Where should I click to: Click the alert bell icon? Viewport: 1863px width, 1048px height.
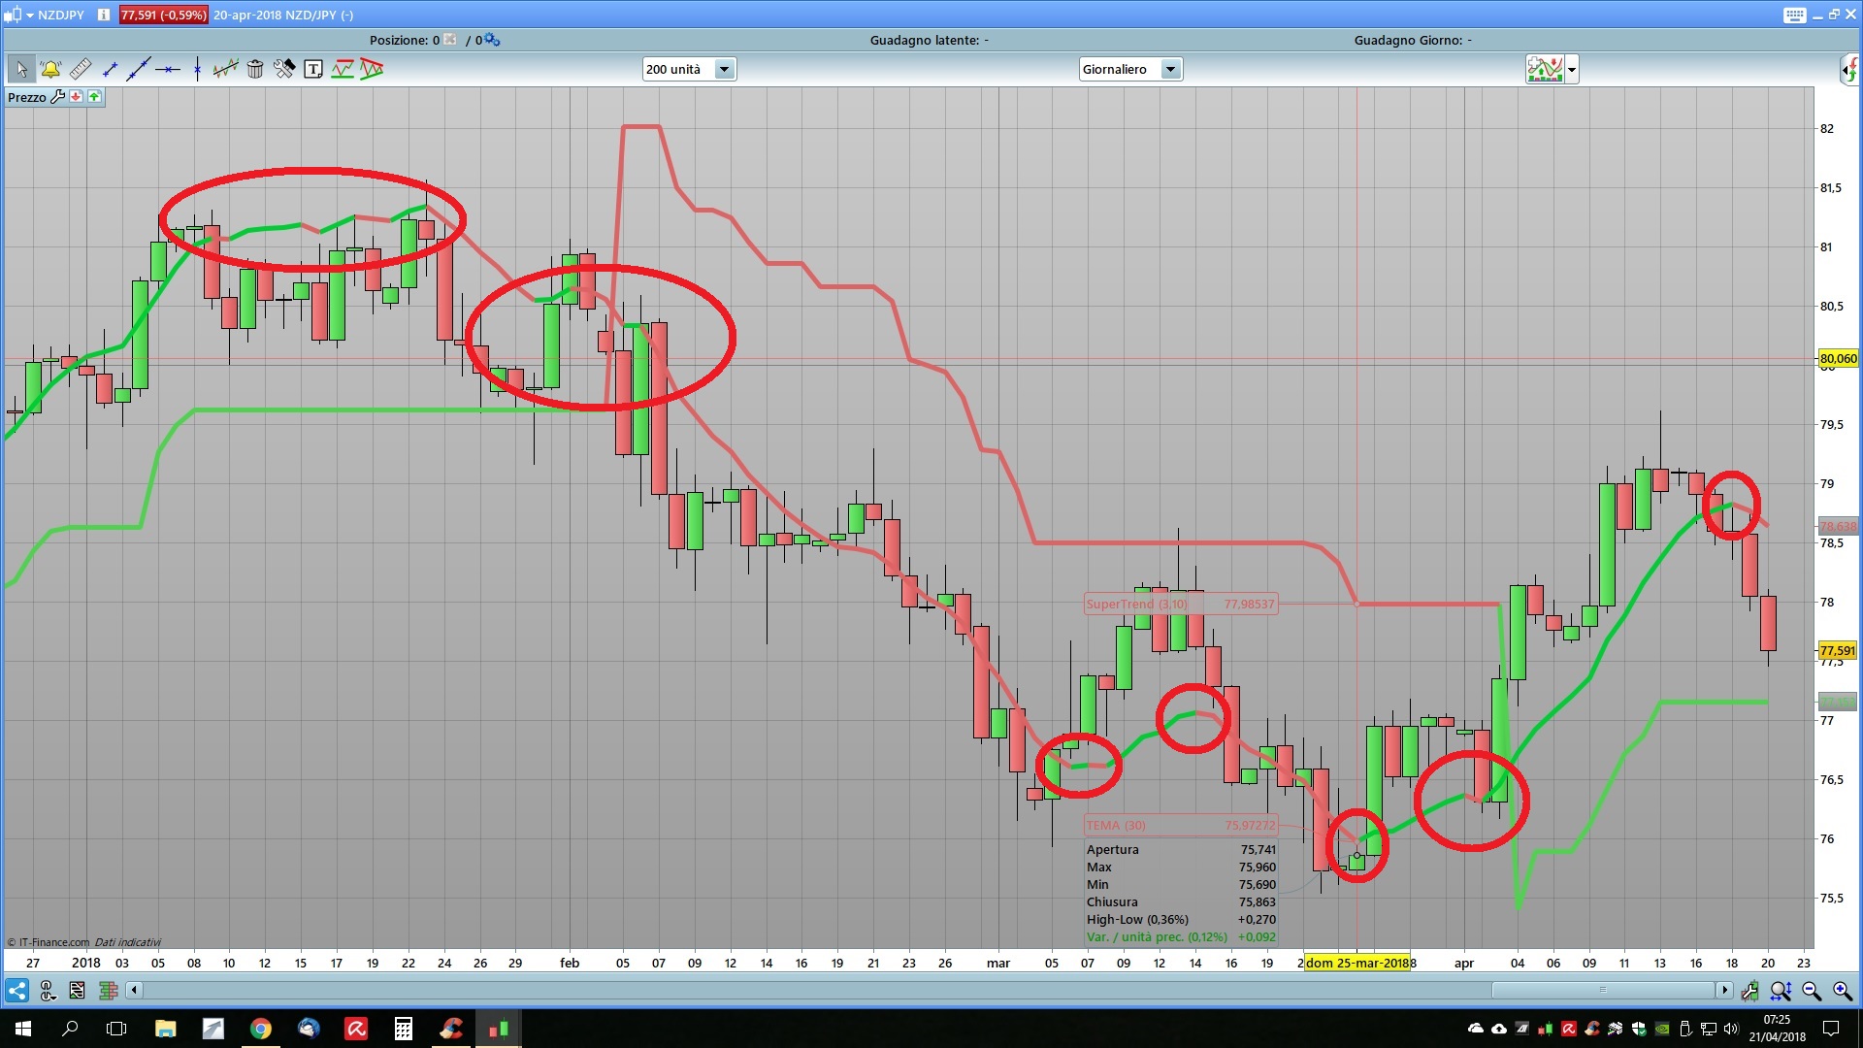(x=50, y=69)
